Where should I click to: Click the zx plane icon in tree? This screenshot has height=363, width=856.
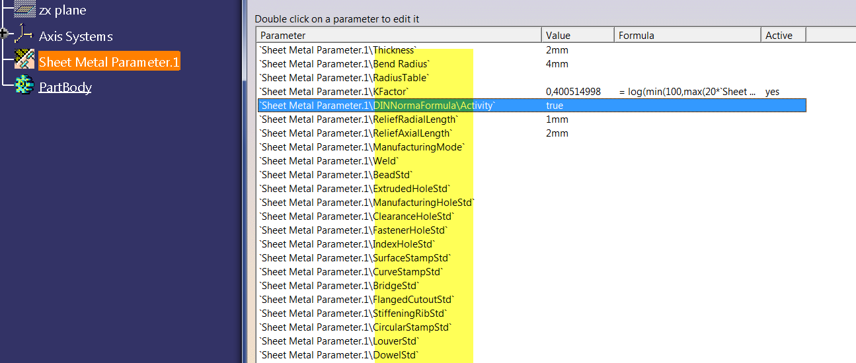pyautogui.click(x=24, y=10)
